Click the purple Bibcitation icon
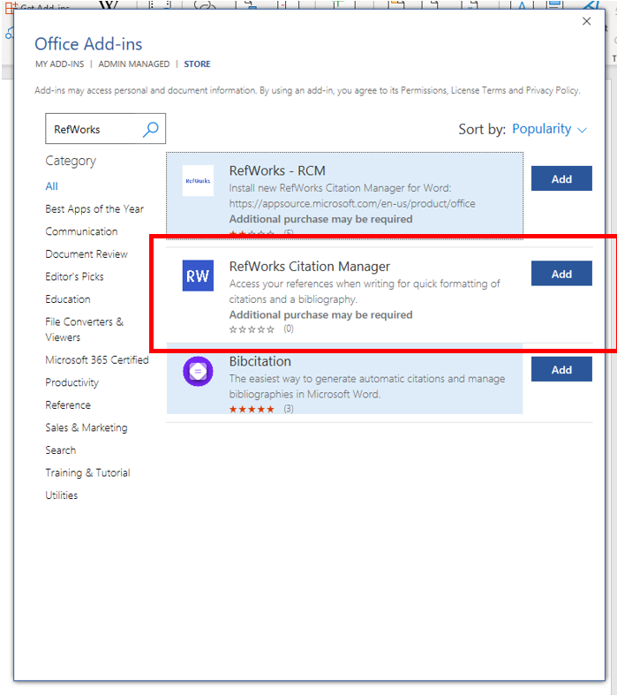 pyautogui.click(x=198, y=370)
